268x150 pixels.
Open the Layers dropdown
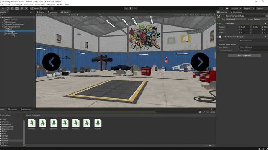pyautogui.click(x=249, y=8)
